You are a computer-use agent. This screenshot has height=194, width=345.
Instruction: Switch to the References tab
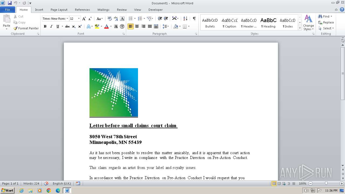(82, 10)
